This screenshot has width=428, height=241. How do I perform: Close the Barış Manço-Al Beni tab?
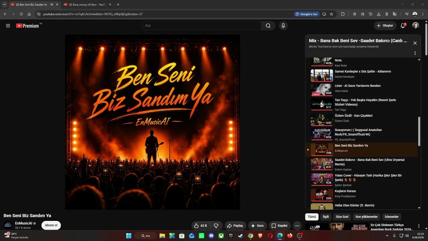110,4
